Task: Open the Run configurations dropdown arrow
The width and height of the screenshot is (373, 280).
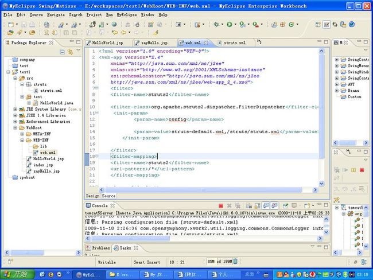Action: pos(235,24)
